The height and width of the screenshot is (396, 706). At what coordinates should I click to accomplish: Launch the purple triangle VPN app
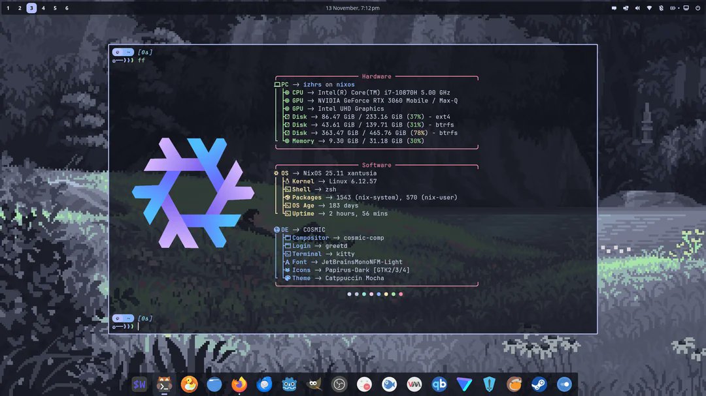[464, 384]
